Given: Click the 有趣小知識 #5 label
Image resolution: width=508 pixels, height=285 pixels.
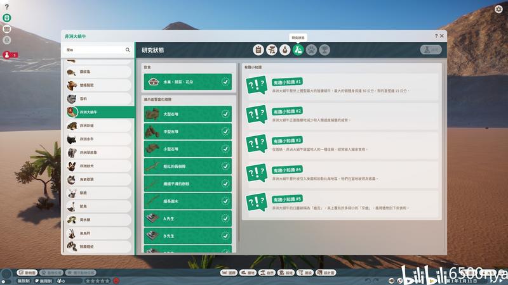Looking at the screenshot, I should (287, 199).
